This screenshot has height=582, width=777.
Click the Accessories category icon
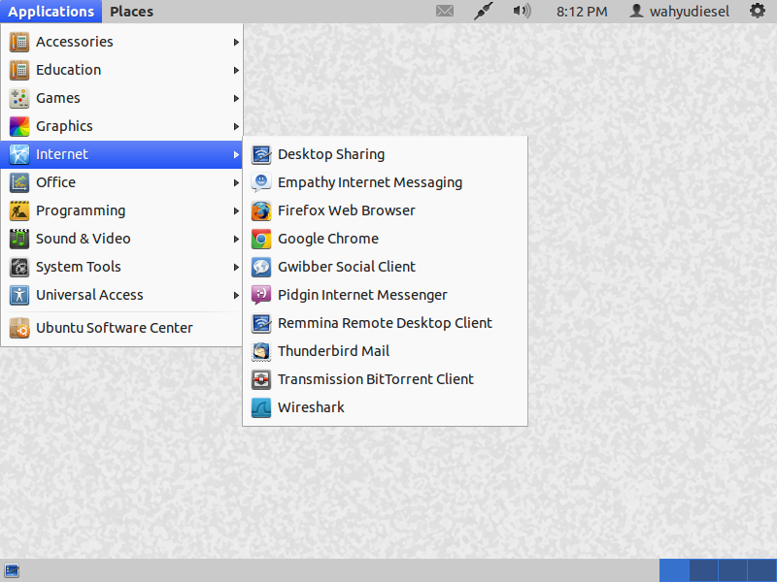pyautogui.click(x=19, y=42)
